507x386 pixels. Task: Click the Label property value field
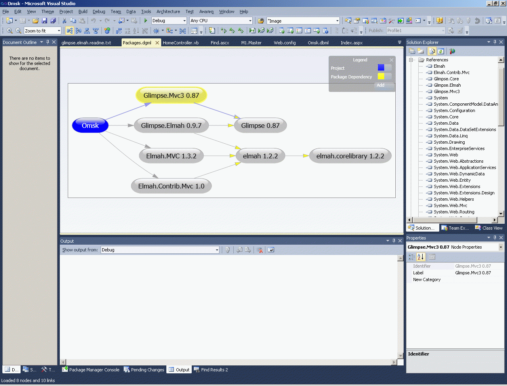click(x=479, y=273)
